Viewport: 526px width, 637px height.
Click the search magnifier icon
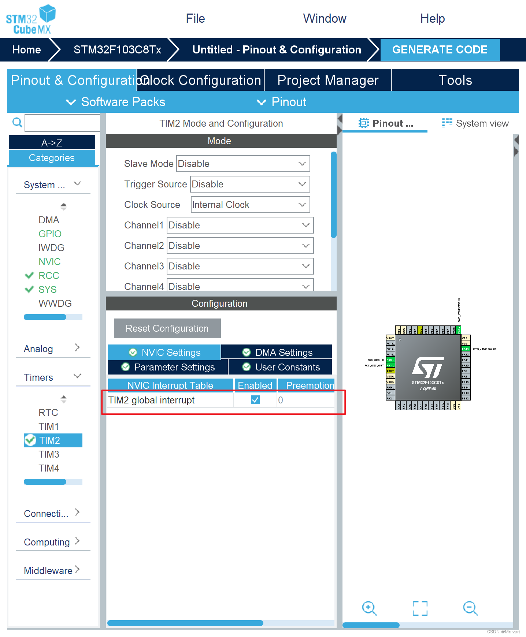[x=17, y=122]
